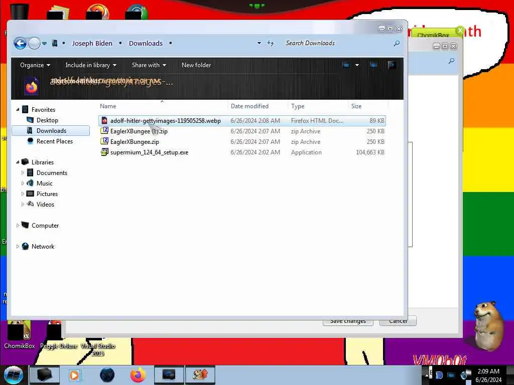
Task: Show the preview pane icon
Action: click(x=373, y=65)
